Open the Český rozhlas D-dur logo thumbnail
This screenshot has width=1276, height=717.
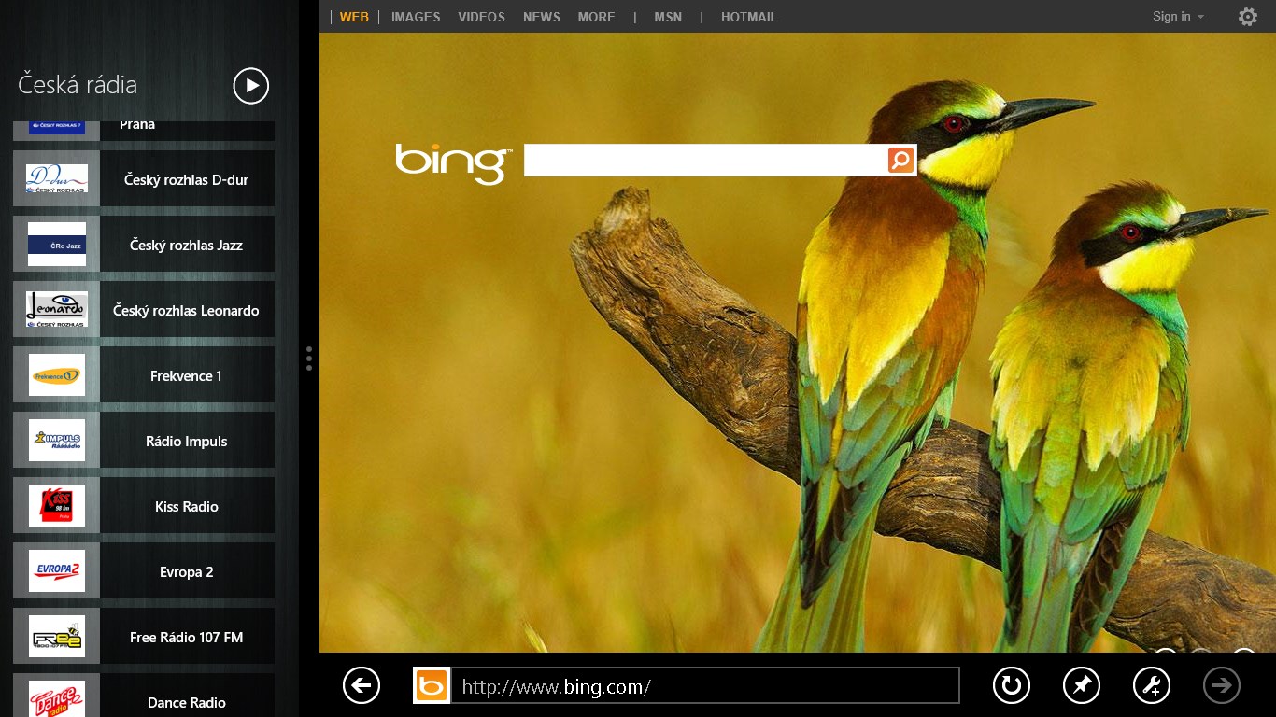tap(56, 178)
